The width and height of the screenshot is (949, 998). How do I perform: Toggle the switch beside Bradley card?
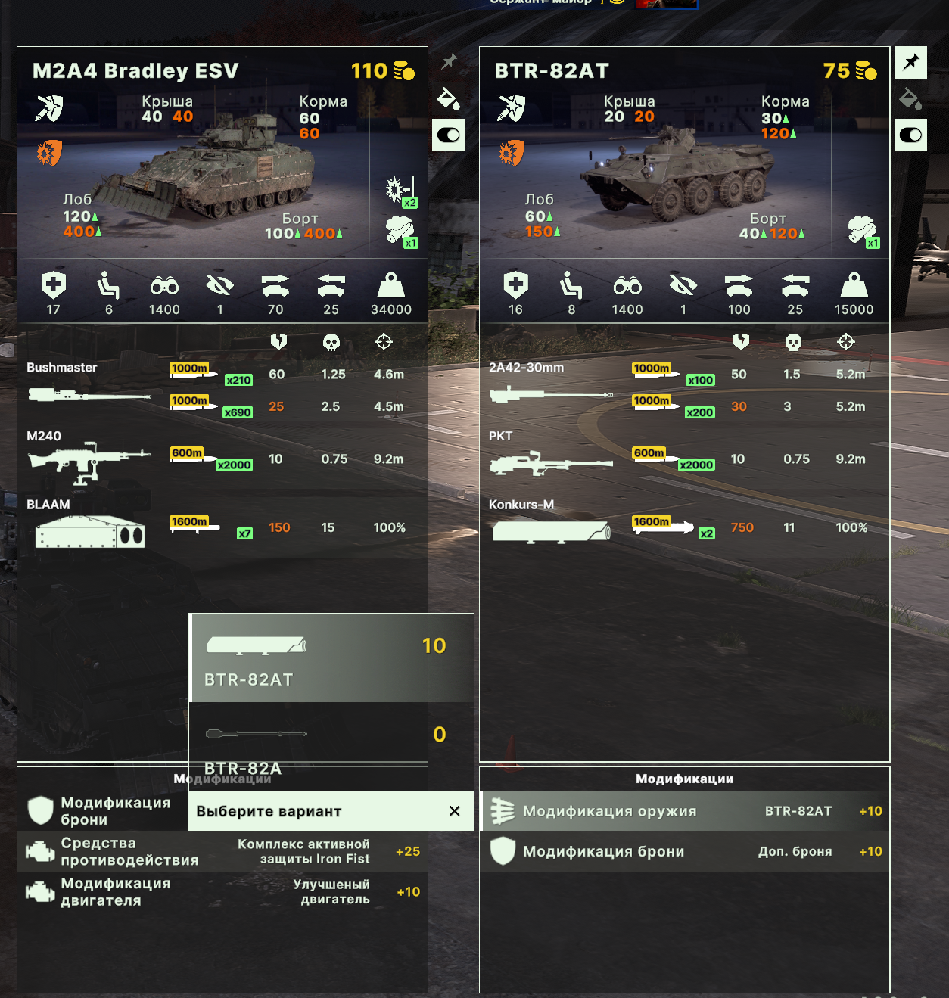(x=449, y=135)
